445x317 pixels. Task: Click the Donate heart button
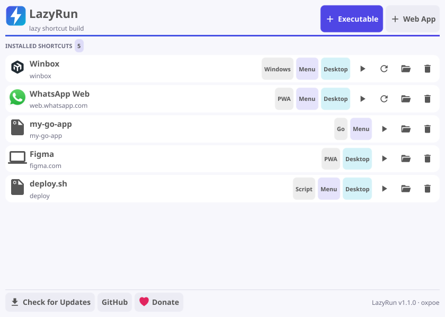(159, 302)
